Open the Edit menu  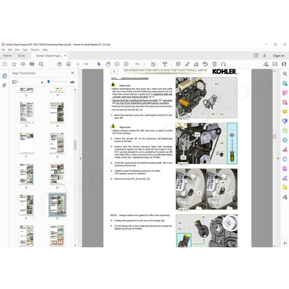[x=10, y=50]
